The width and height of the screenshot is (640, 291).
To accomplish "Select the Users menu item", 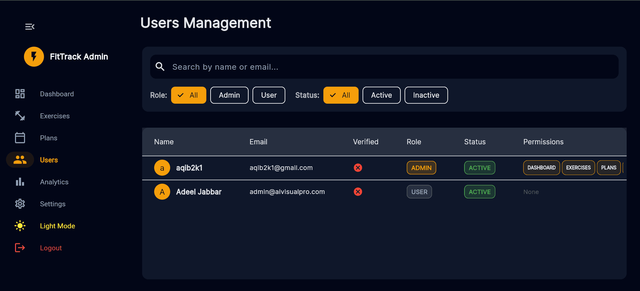I will coord(49,160).
